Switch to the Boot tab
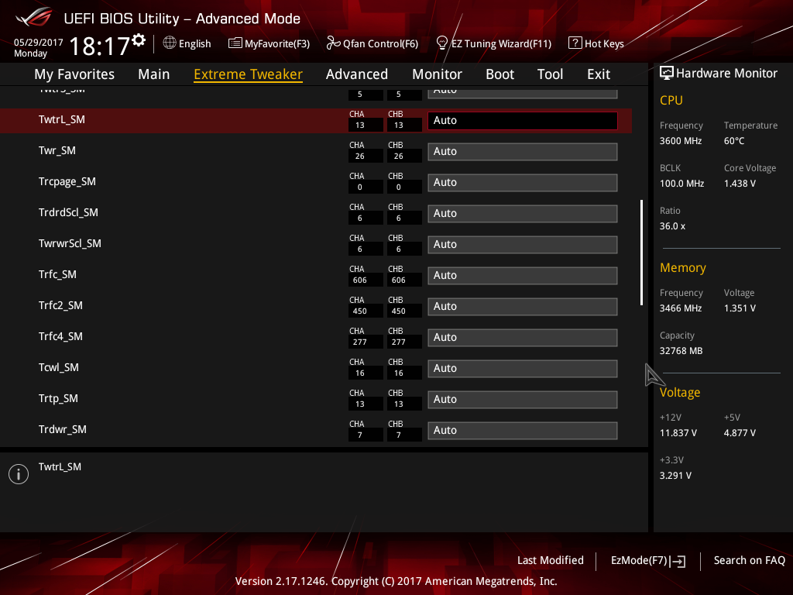Image resolution: width=793 pixels, height=595 pixels. point(499,74)
